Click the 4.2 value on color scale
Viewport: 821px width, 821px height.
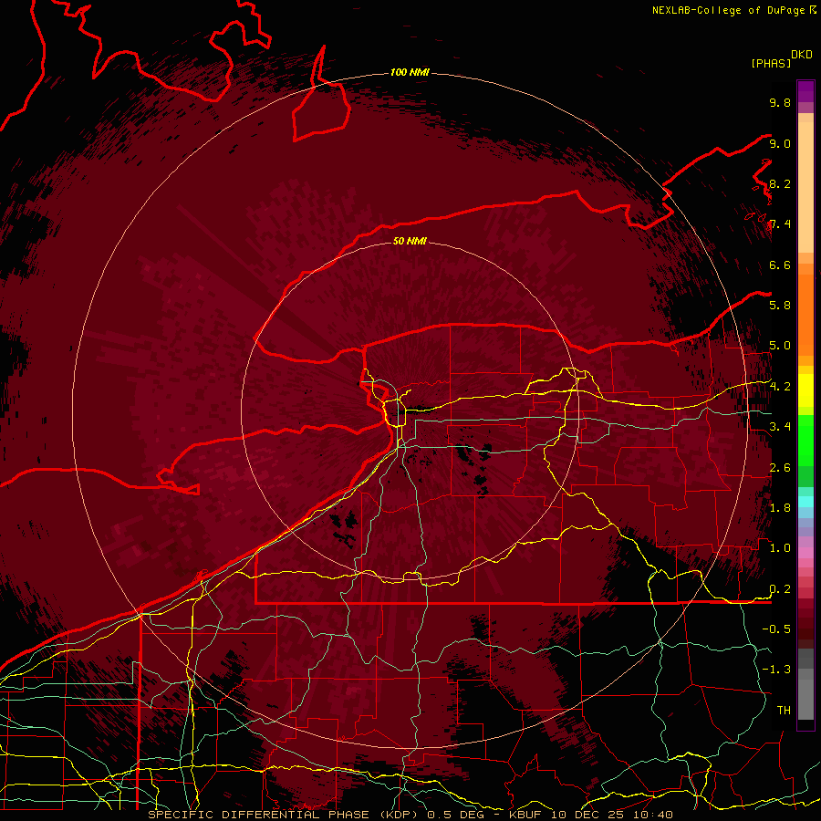click(x=780, y=387)
